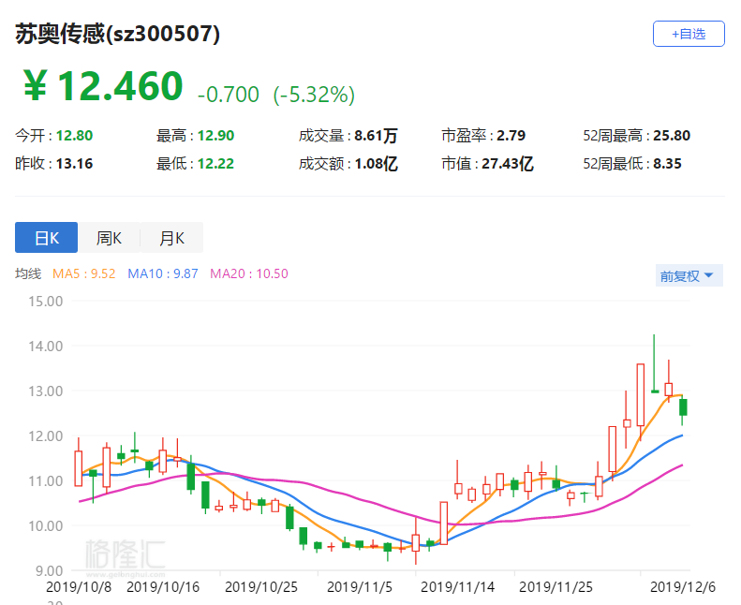Click the 52周最低 value 8.35
The width and height of the screenshot is (741, 605).
pos(667,164)
